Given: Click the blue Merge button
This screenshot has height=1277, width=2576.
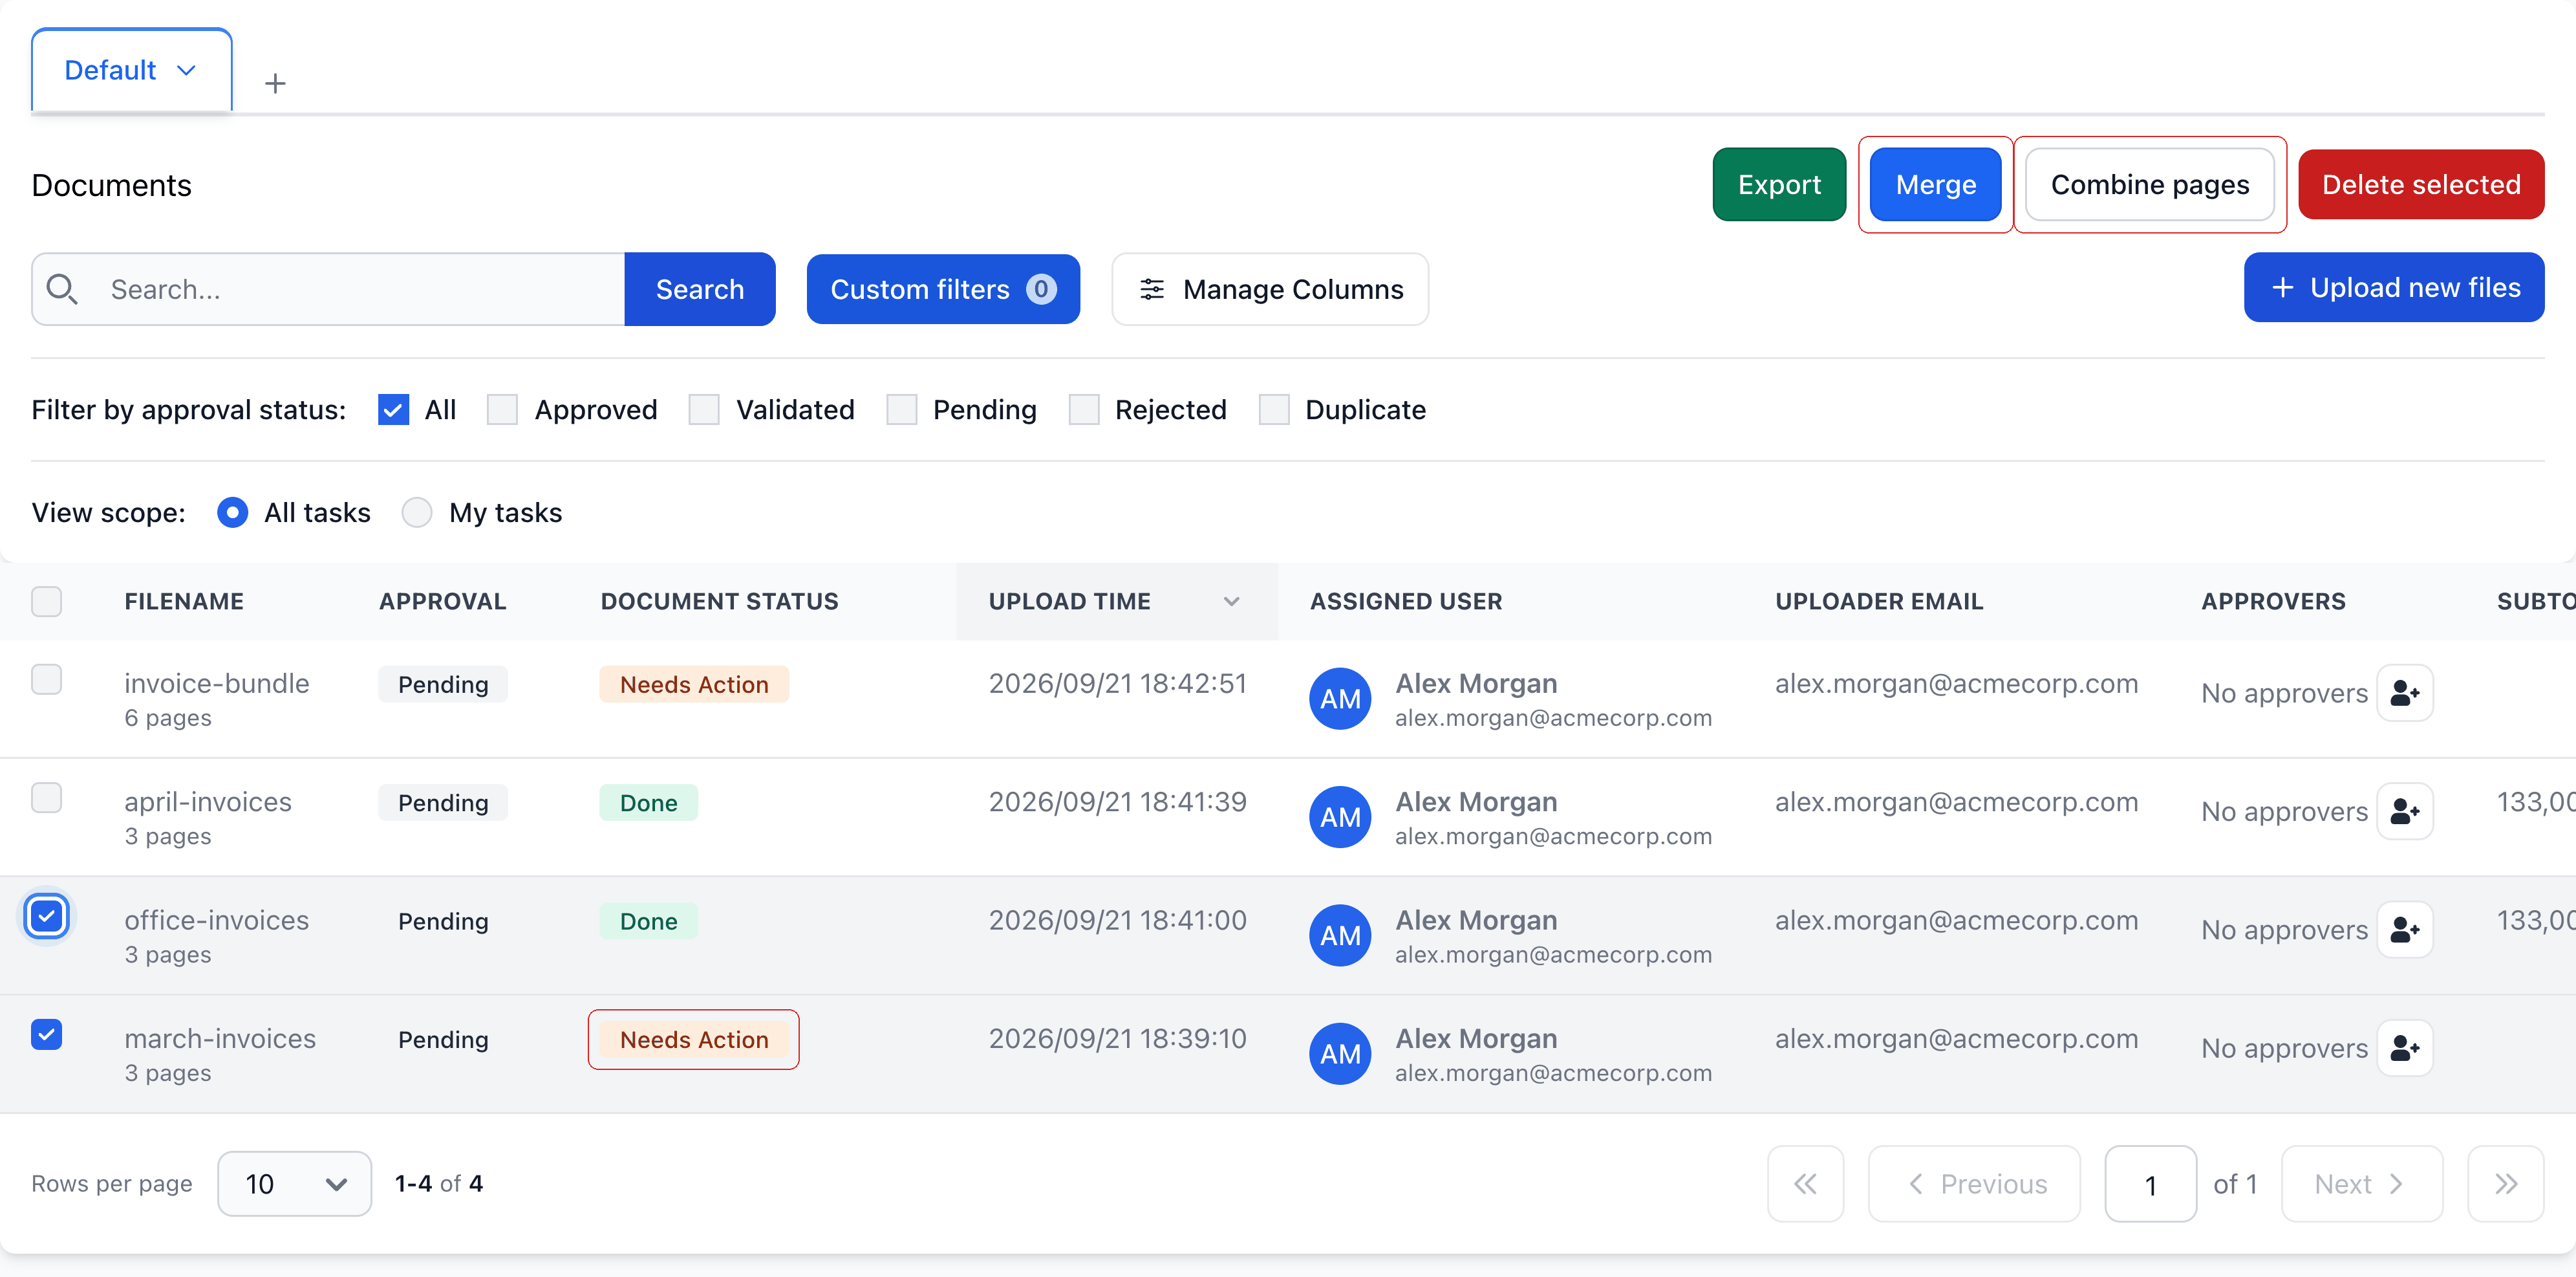Looking at the screenshot, I should click(1935, 184).
